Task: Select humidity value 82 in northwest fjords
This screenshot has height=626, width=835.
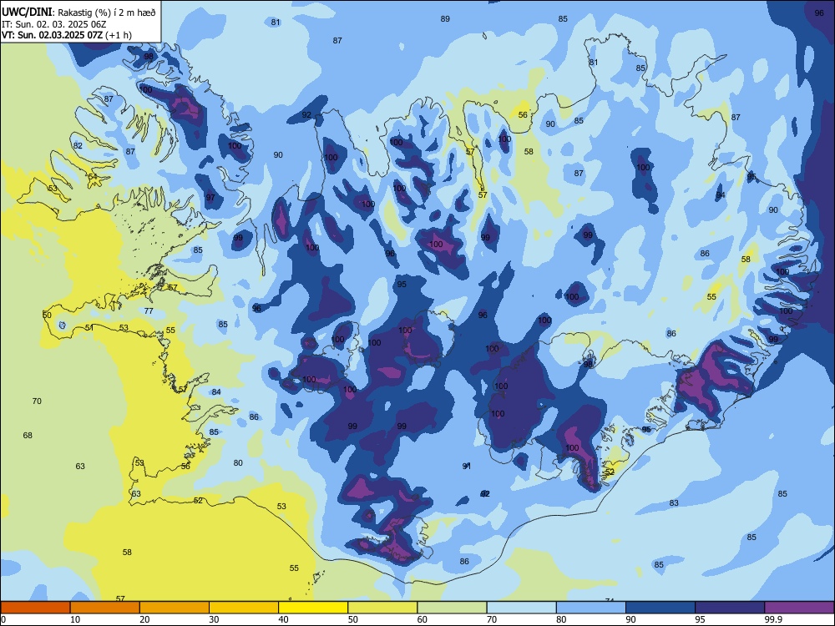Action: 78,146
